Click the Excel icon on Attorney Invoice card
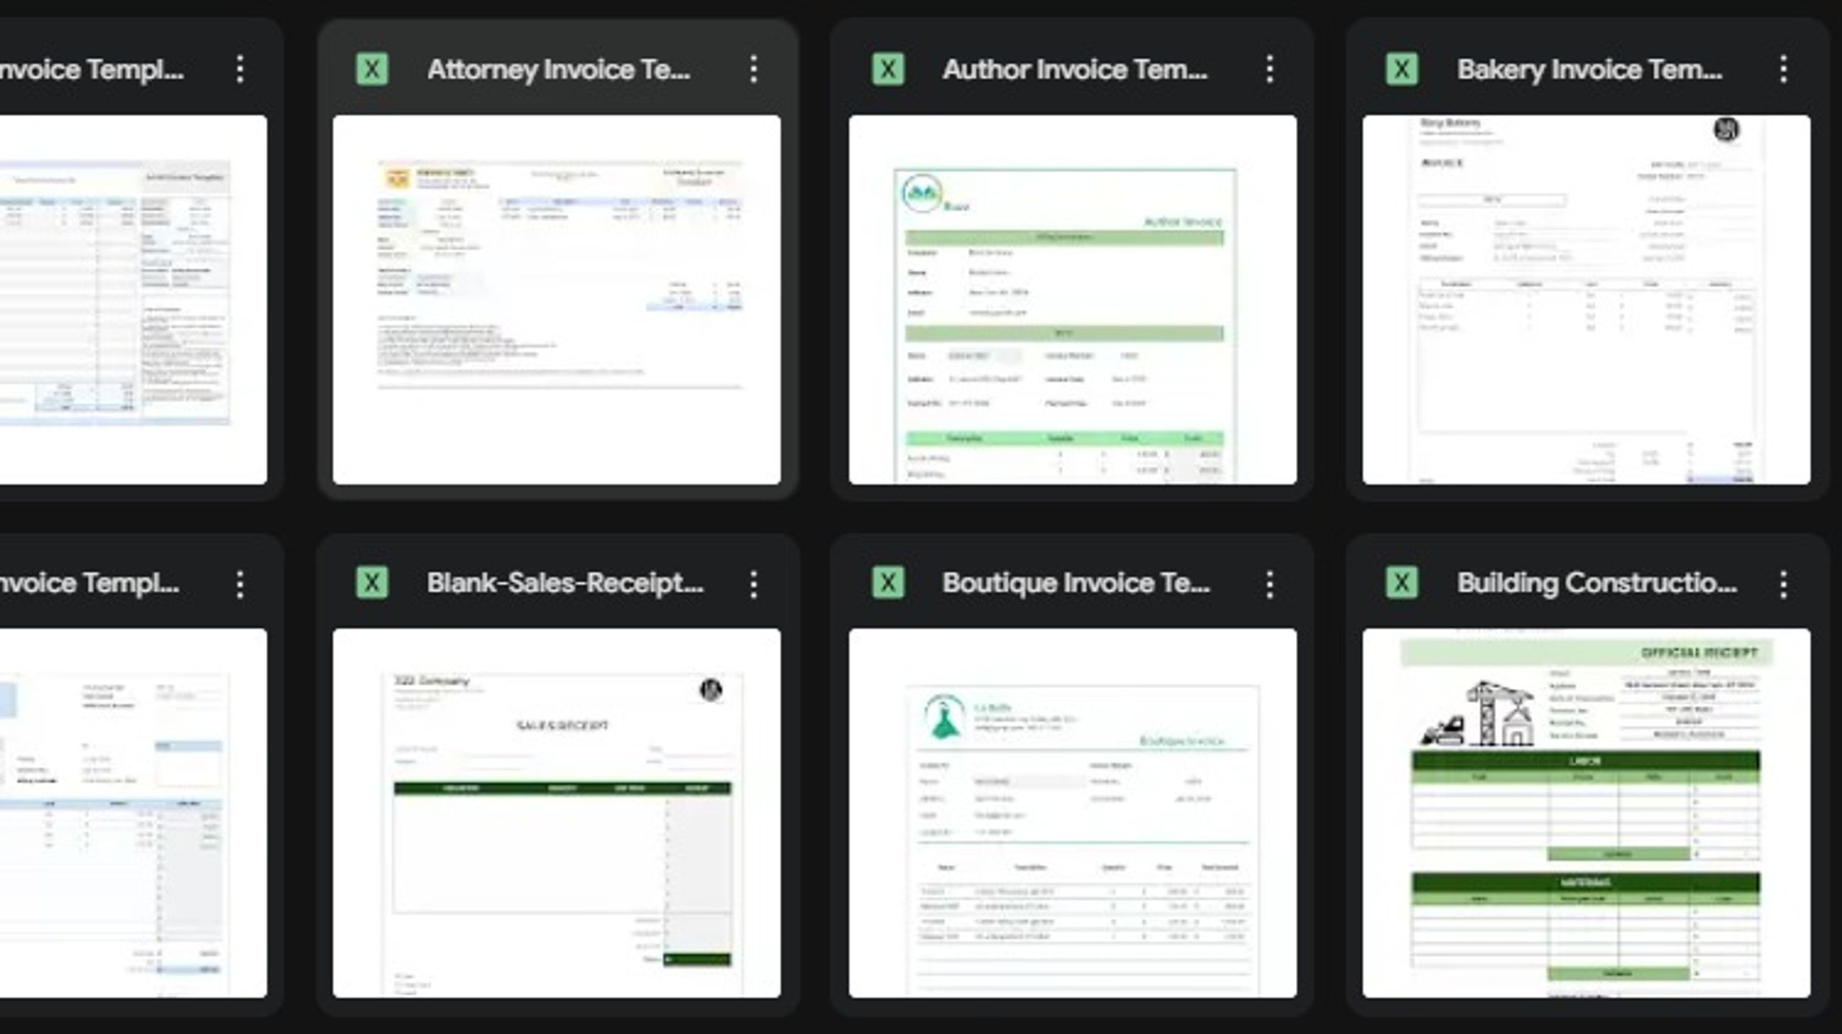The width and height of the screenshot is (1842, 1034). pos(372,70)
